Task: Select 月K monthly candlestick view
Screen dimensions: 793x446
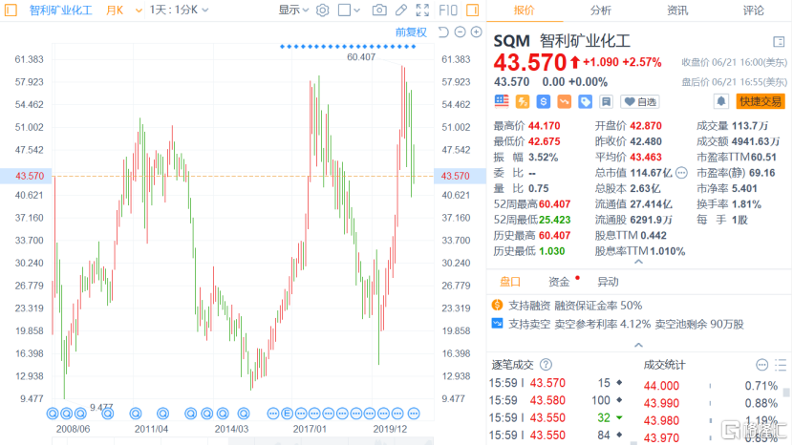Action: [x=115, y=11]
